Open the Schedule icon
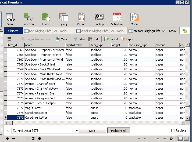The width and height of the screenshot is (192, 142). click(x=117, y=19)
